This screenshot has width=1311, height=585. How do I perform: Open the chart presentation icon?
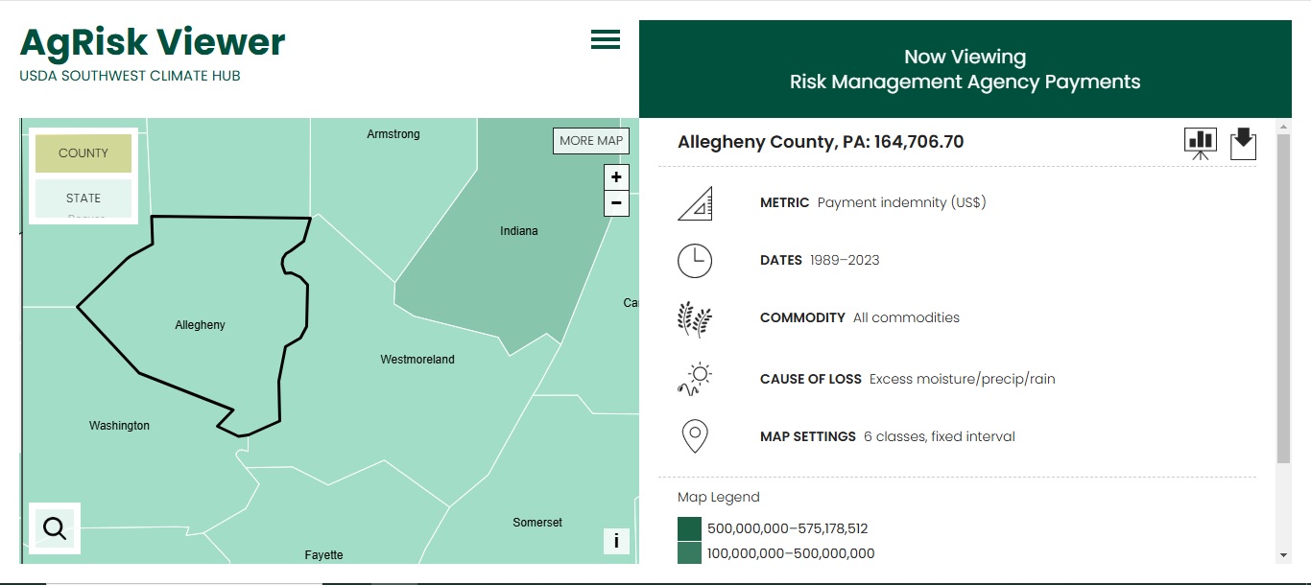(x=1200, y=144)
